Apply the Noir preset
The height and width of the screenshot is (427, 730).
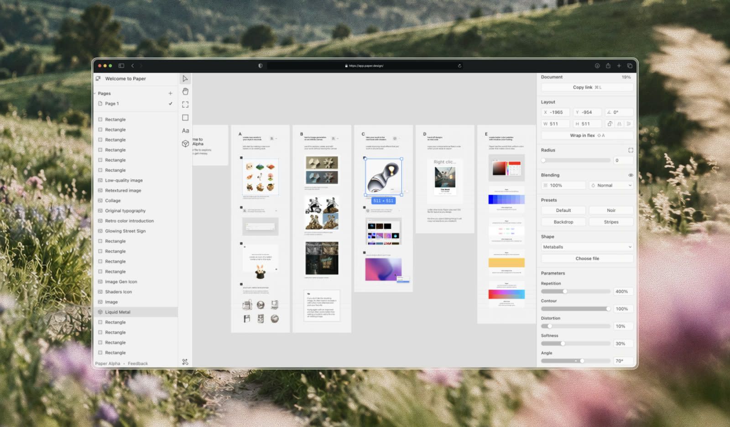[x=611, y=210]
